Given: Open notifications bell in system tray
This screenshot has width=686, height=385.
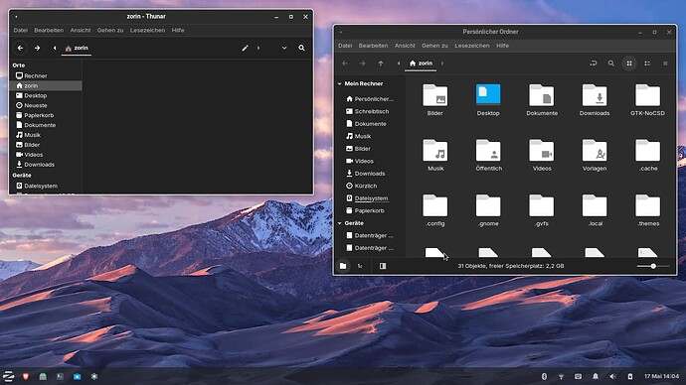Looking at the screenshot, I should tap(596, 376).
